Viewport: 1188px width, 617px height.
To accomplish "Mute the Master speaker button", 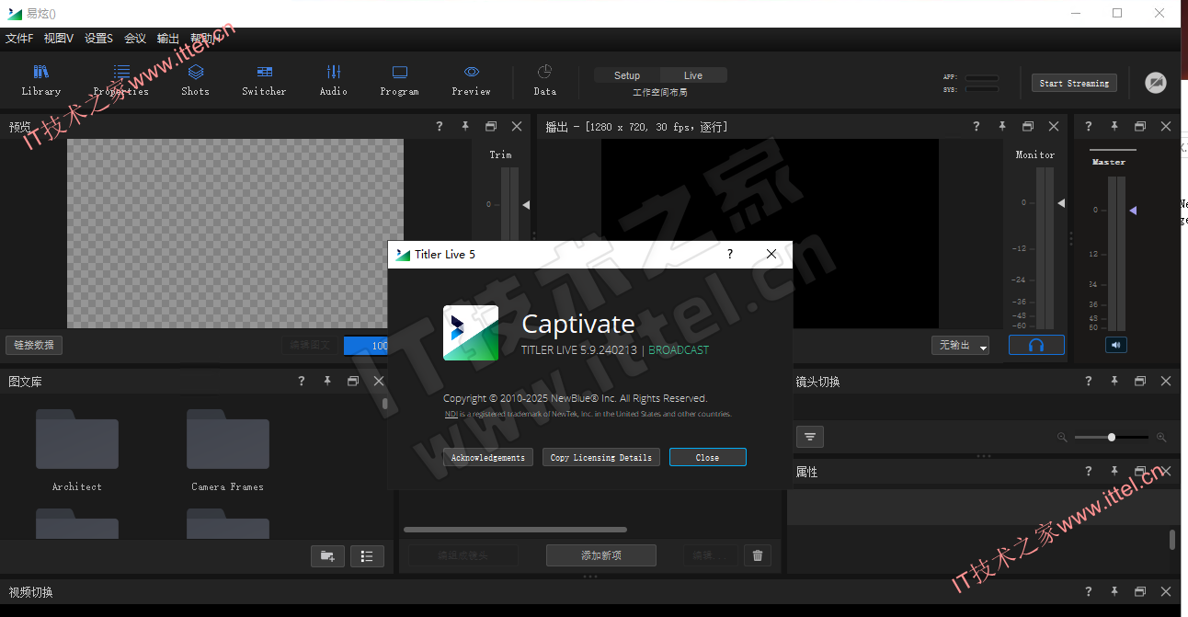I will point(1115,345).
